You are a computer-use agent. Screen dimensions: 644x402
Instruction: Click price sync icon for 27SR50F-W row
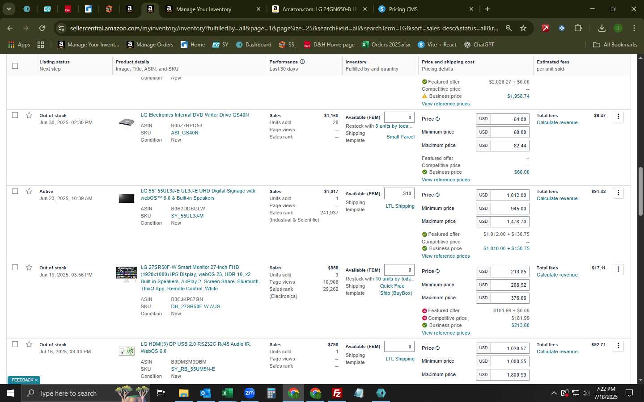(437, 271)
